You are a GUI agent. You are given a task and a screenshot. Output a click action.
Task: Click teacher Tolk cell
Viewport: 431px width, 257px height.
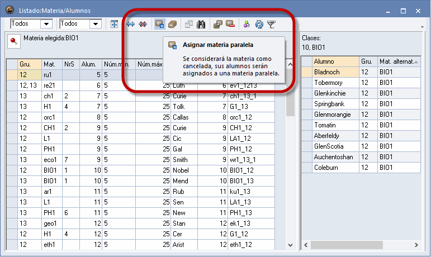pos(184,107)
